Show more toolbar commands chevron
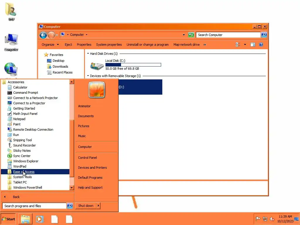Image resolution: width=300 pixels, height=225 pixels. point(205,45)
